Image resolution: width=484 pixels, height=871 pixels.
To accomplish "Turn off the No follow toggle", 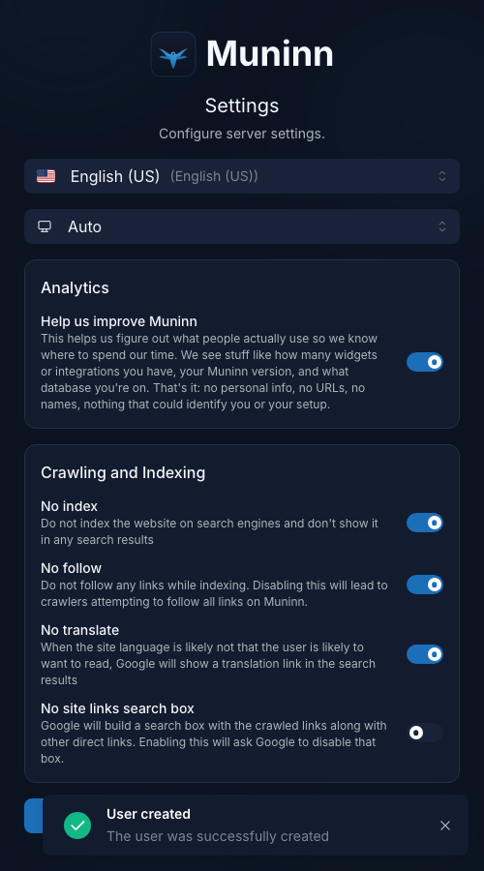I will coord(425,585).
